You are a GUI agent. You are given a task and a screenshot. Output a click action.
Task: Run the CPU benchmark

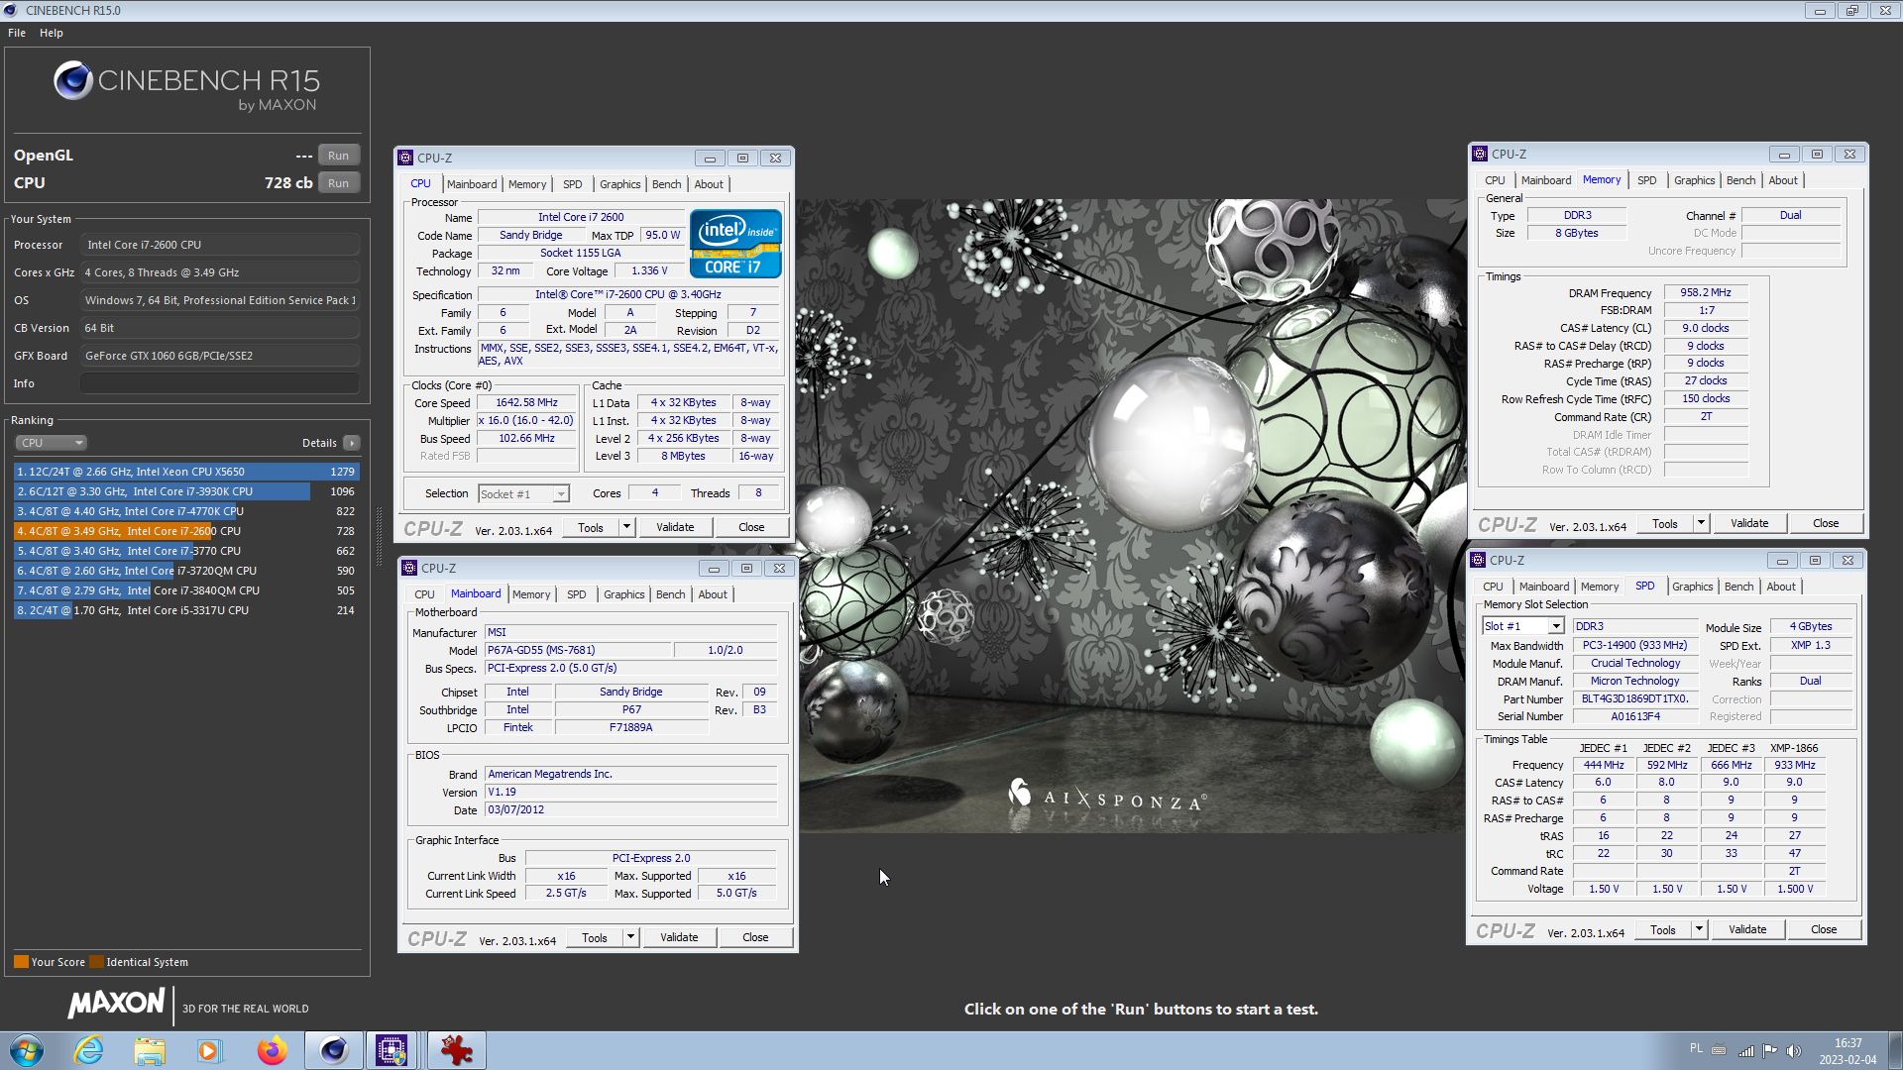click(338, 183)
